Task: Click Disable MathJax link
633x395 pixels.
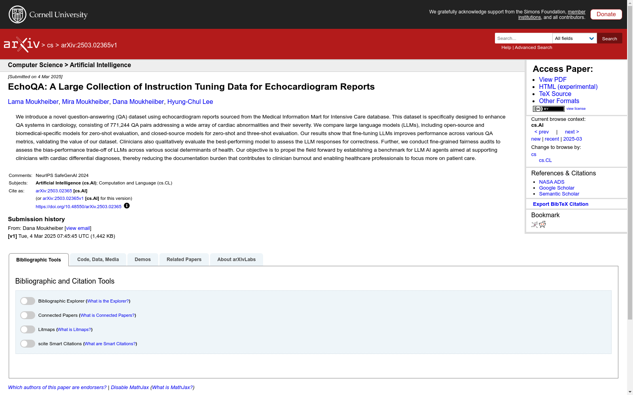Action: point(130,387)
